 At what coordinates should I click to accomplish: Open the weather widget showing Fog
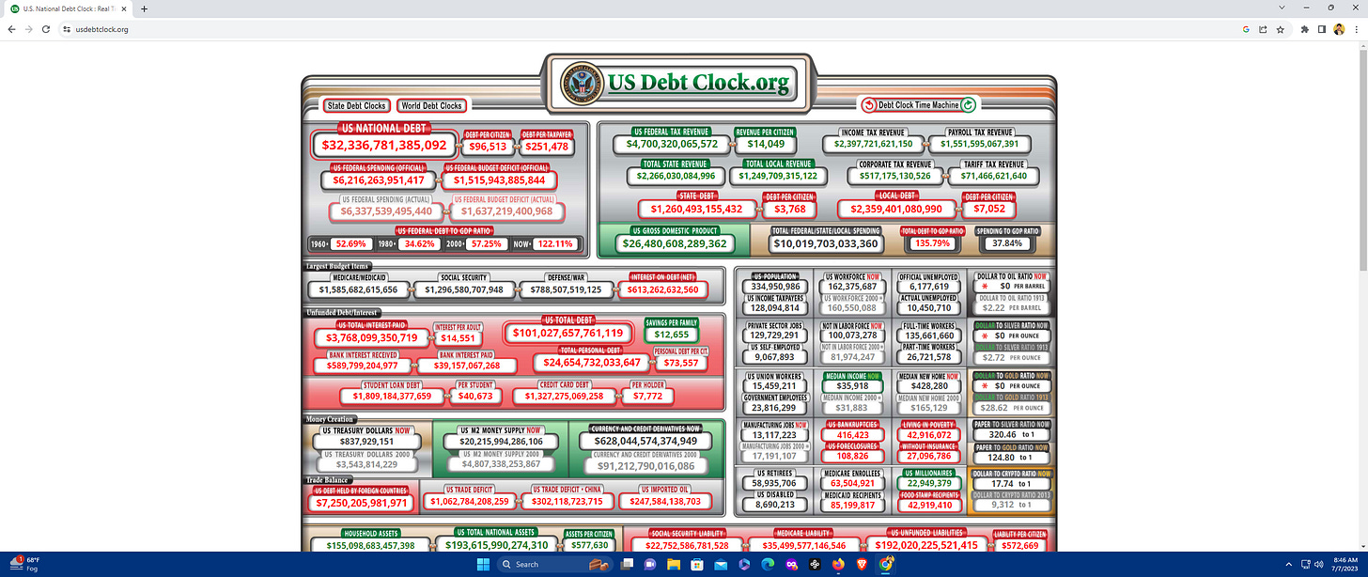[25, 564]
